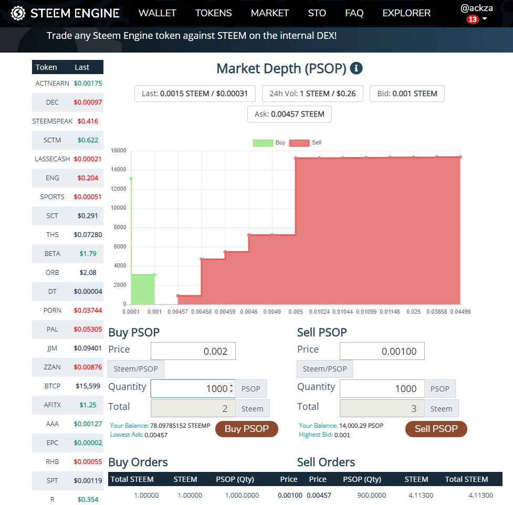Open the WALLET menu item

tap(157, 13)
